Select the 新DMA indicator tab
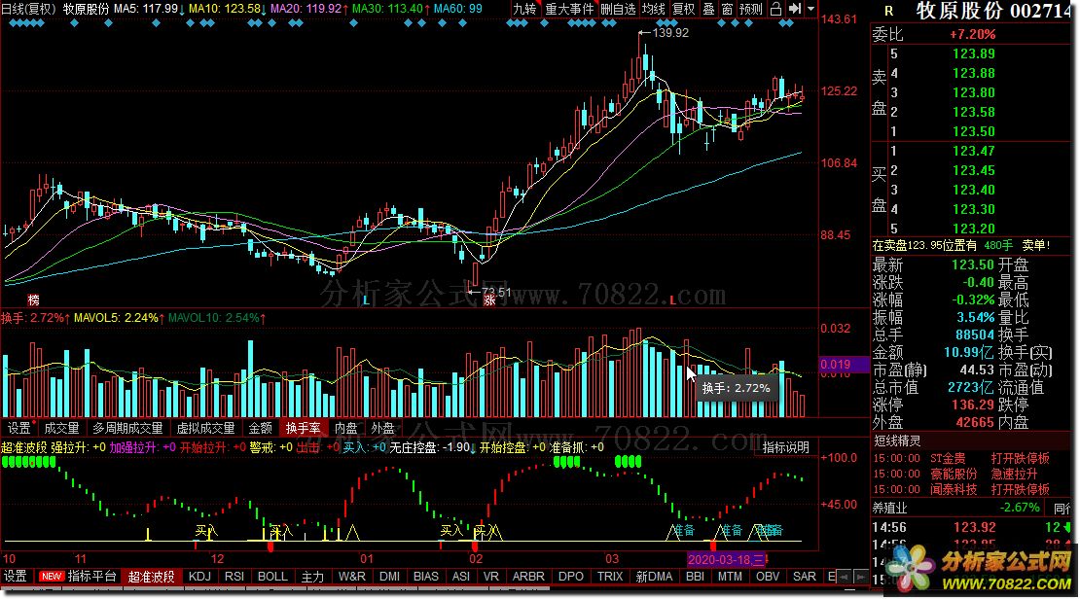The image size is (1080, 599). pyautogui.click(x=654, y=577)
